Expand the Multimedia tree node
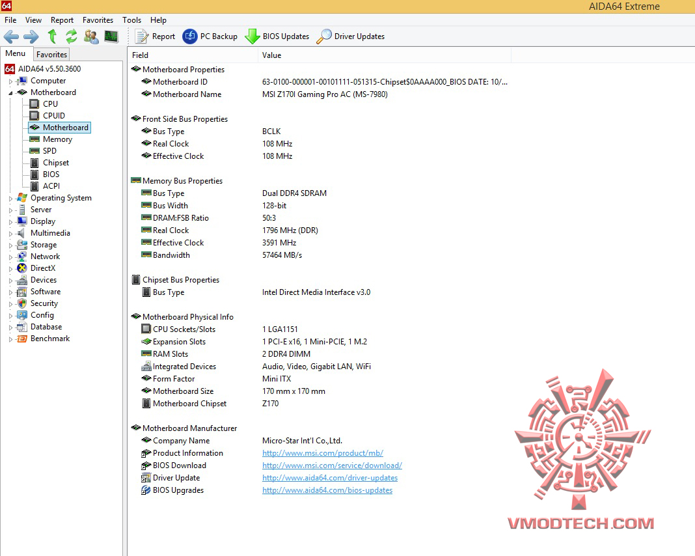This screenshot has width=695, height=556. (10, 234)
